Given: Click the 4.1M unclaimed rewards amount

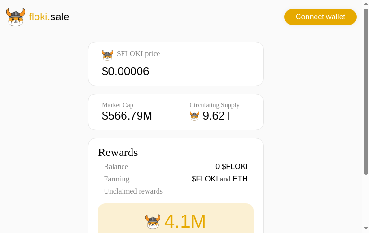Looking at the screenshot, I should click(x=185, y=221).
